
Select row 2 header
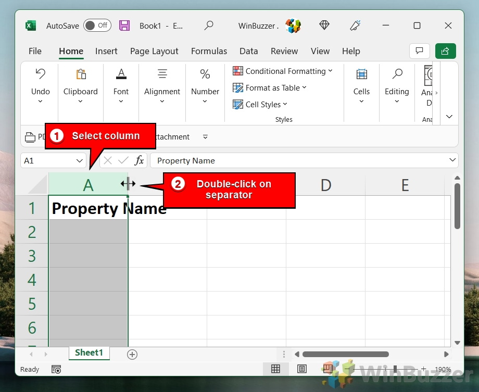click(32, 232)
